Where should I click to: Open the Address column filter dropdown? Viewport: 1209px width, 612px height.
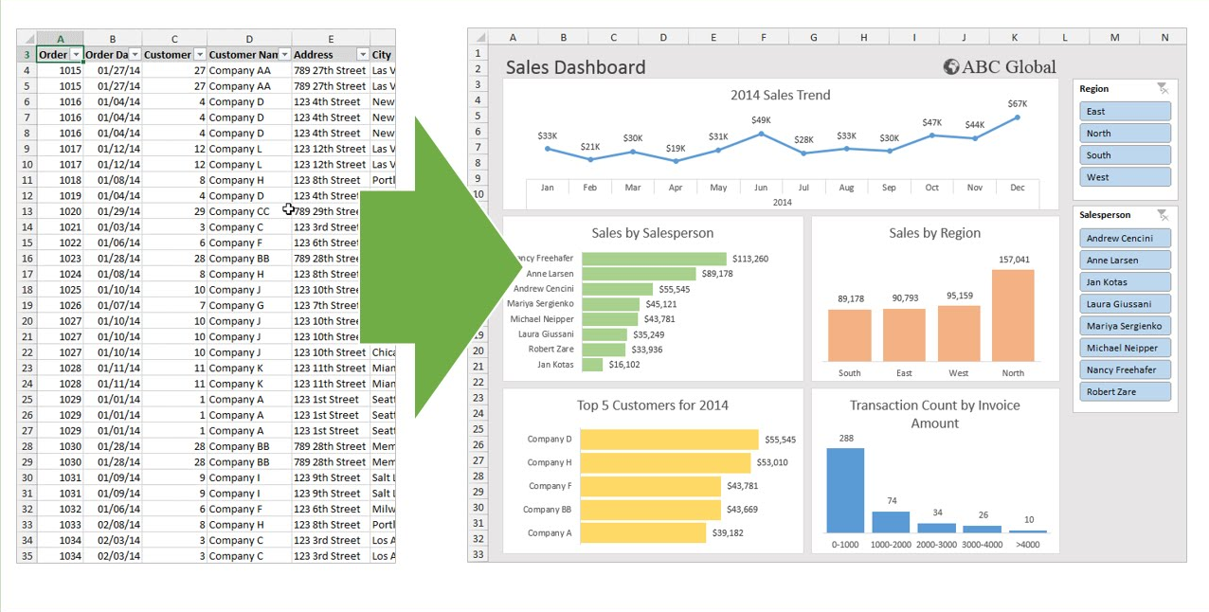pos(362,55)
